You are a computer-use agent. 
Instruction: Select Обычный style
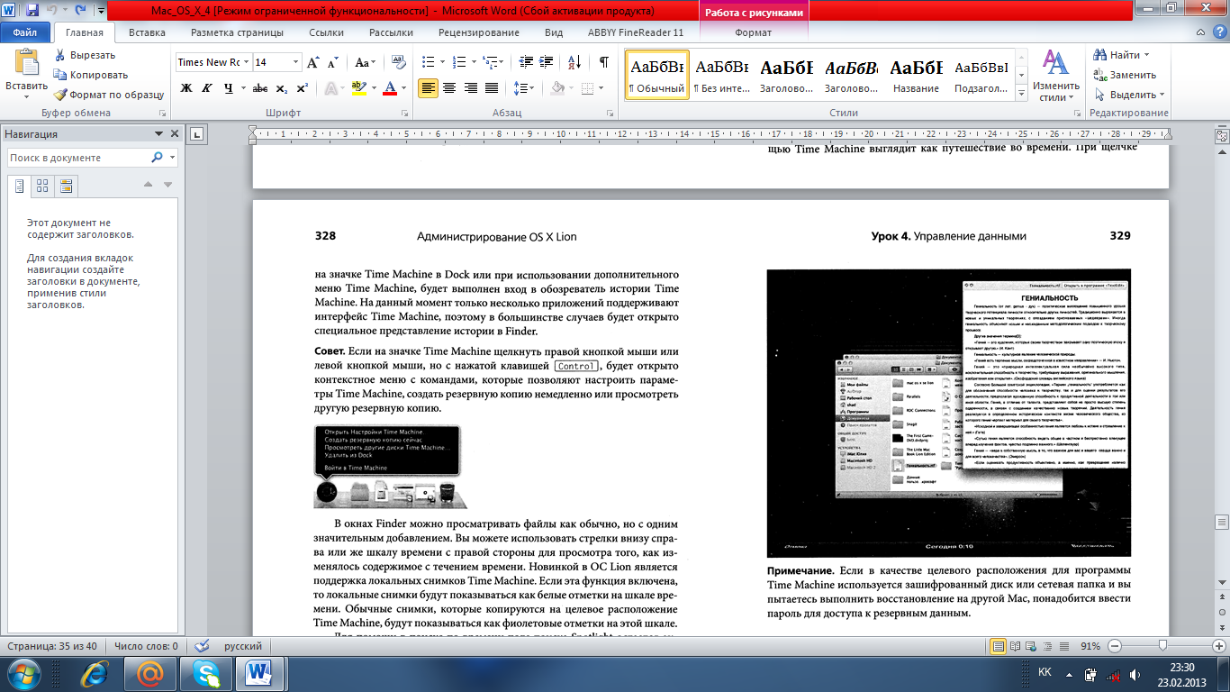pyautogui.click(x=656, y=75)
